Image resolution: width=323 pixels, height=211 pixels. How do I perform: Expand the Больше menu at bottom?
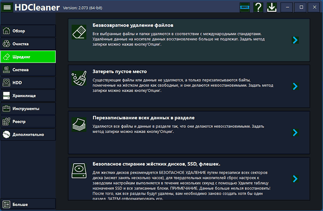click(x=28, y=204)
